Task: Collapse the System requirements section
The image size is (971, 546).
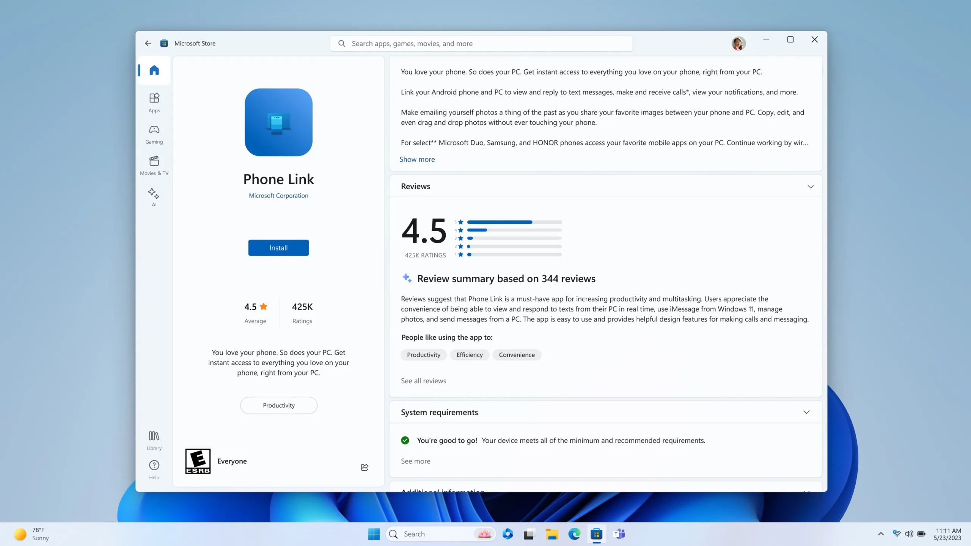Action: click(x=806, y=412)
